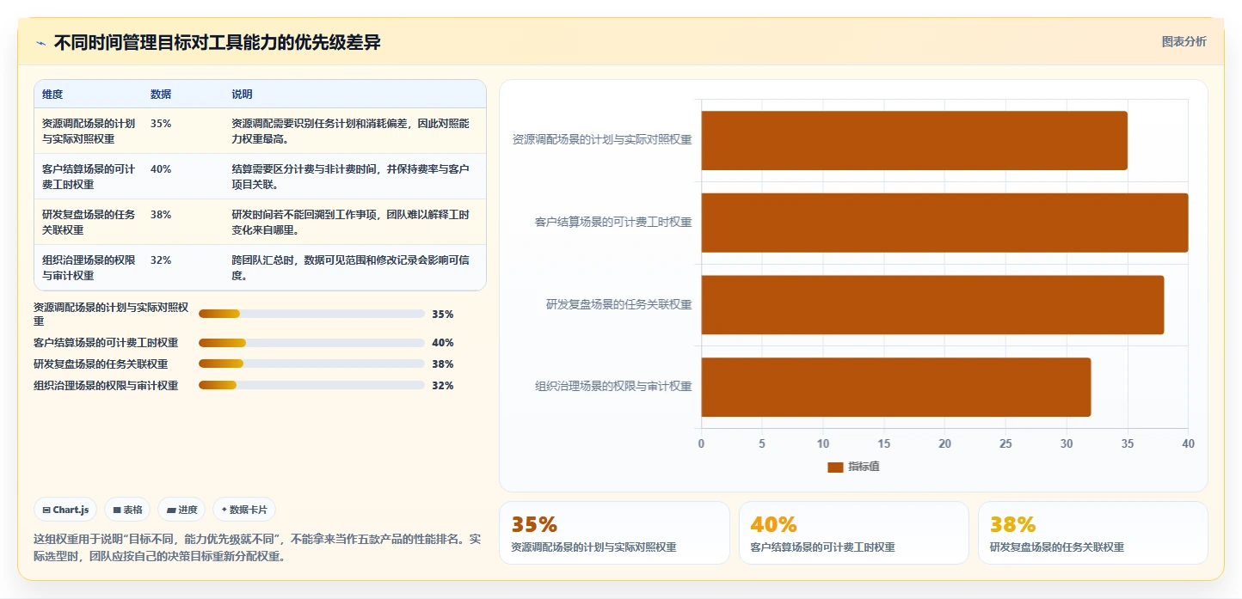The image size is (1242, 599).
Task: Click table cell 客户结算场景的可计费工时权重
Action: 89,176
